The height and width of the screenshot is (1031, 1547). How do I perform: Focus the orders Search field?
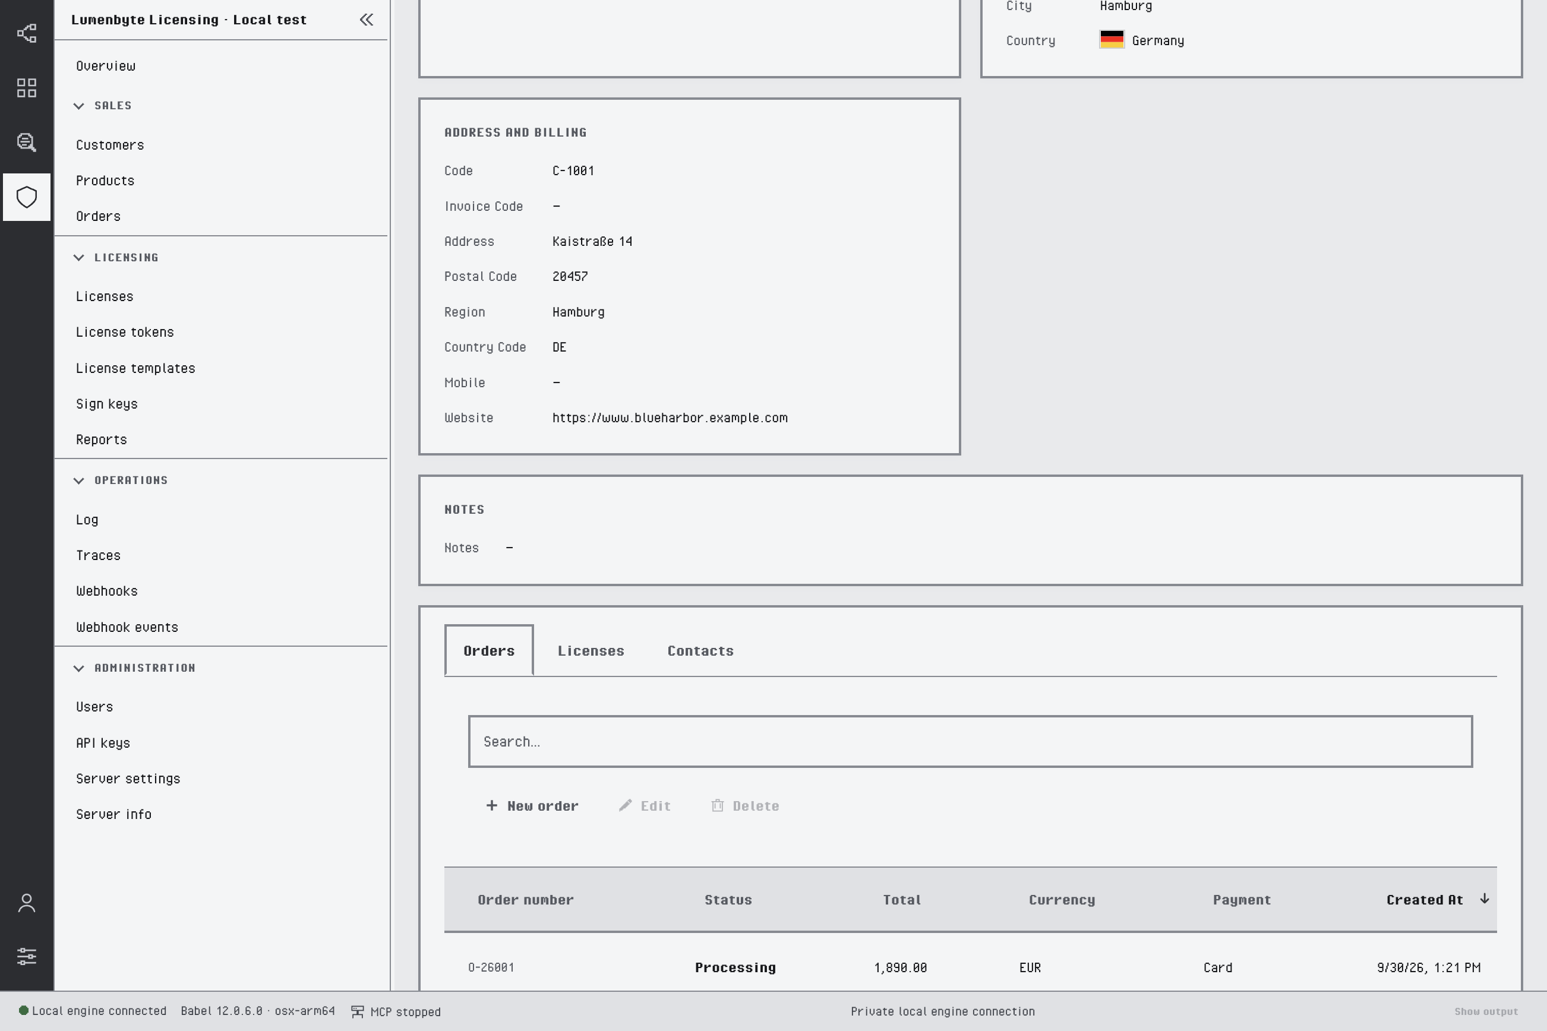(970, 741)
